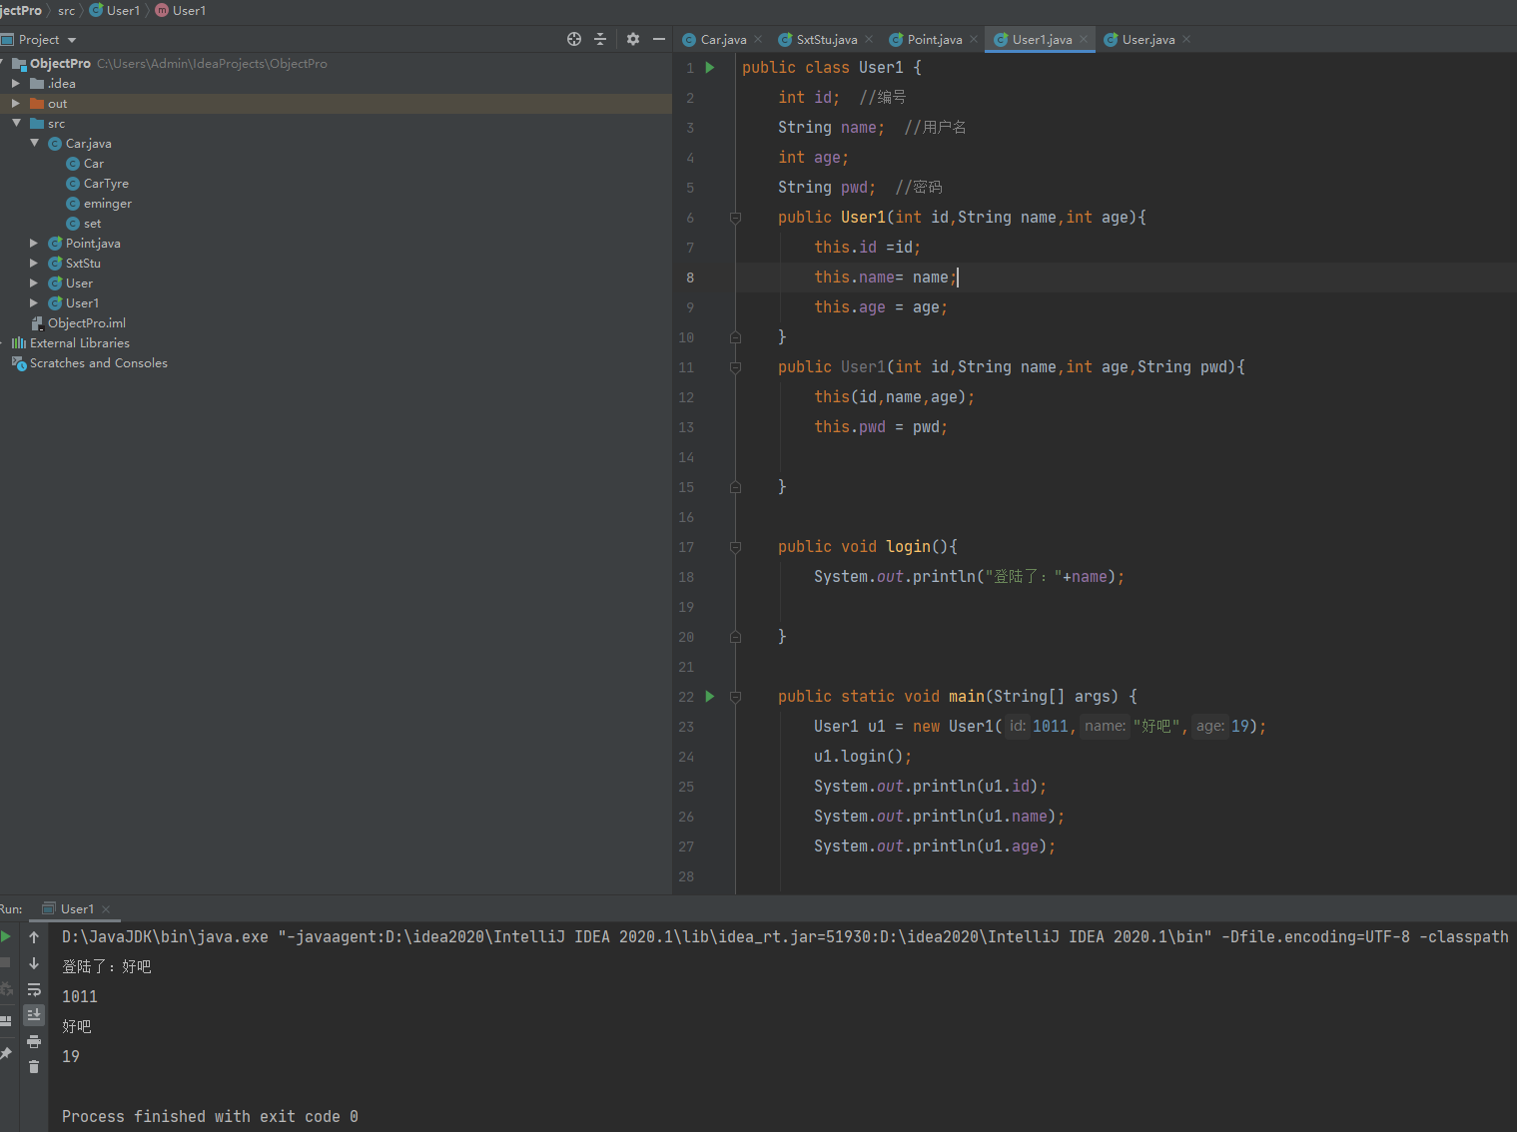Click the restore layout icon in Run panel
1517x1132 pixels.
tap(5, 1020)
